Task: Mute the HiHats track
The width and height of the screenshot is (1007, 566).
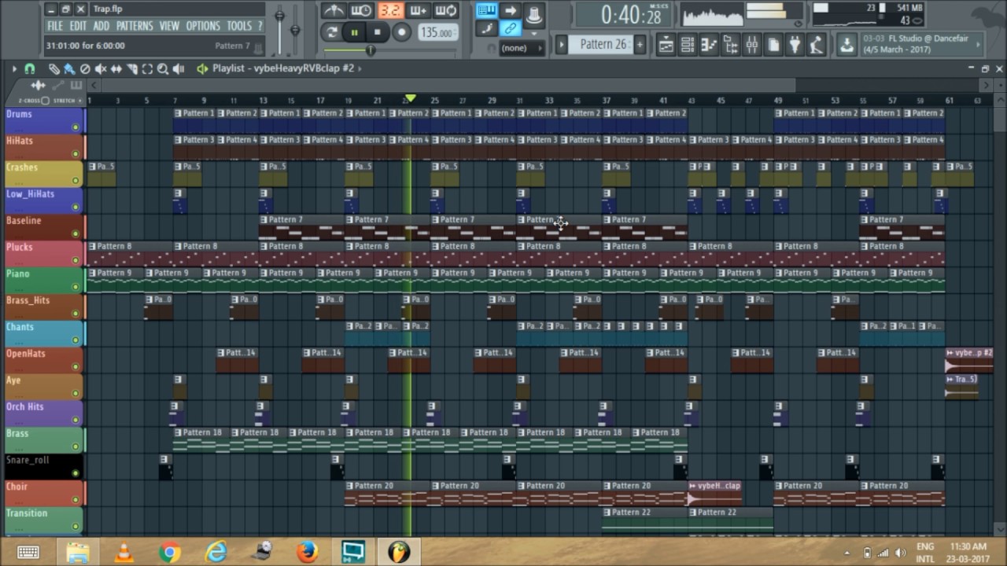Action: tap(76, 153)
